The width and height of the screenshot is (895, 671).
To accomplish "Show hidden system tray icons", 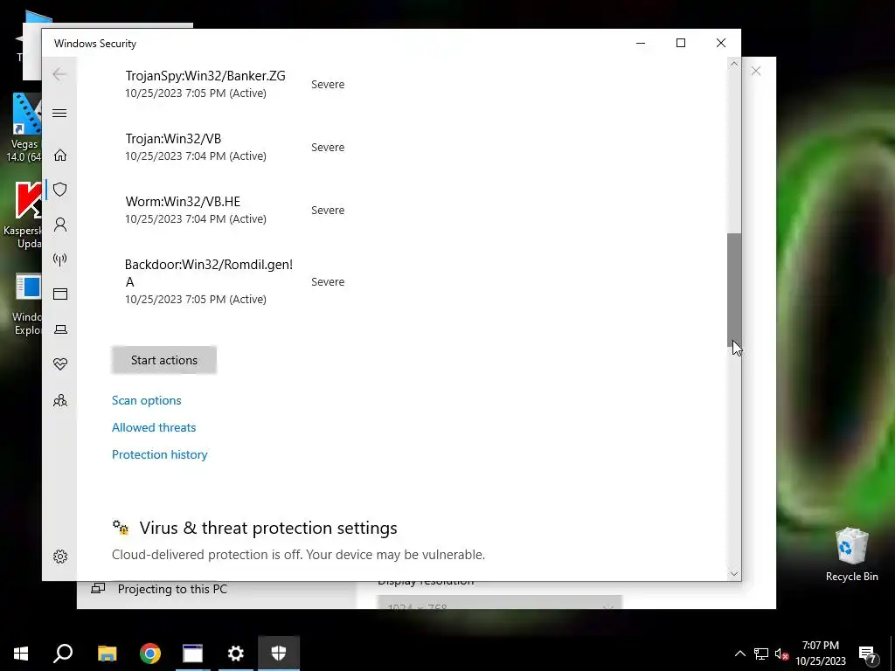I will point(739,654).
